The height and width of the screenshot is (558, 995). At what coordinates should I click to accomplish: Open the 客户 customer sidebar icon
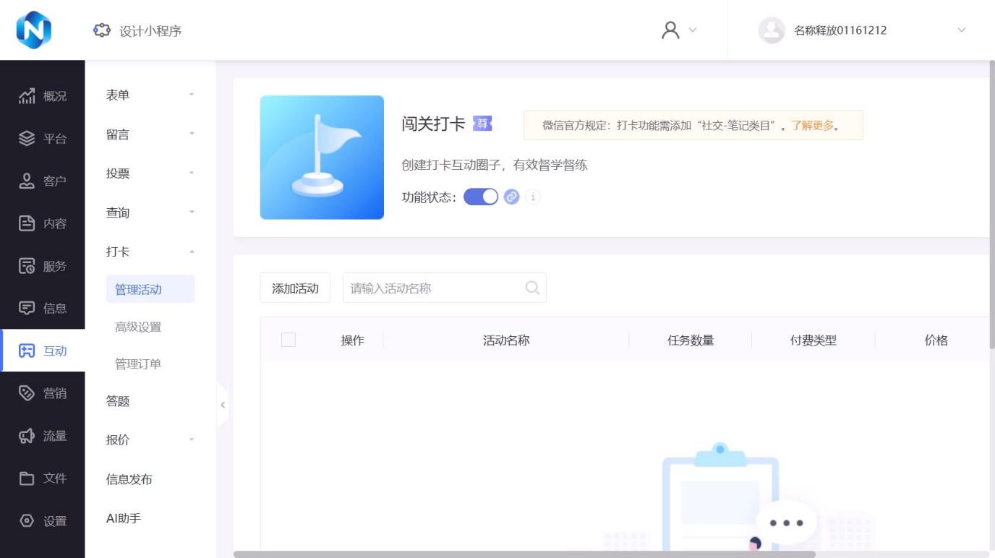pyautogui.click(x=27, y=181)
